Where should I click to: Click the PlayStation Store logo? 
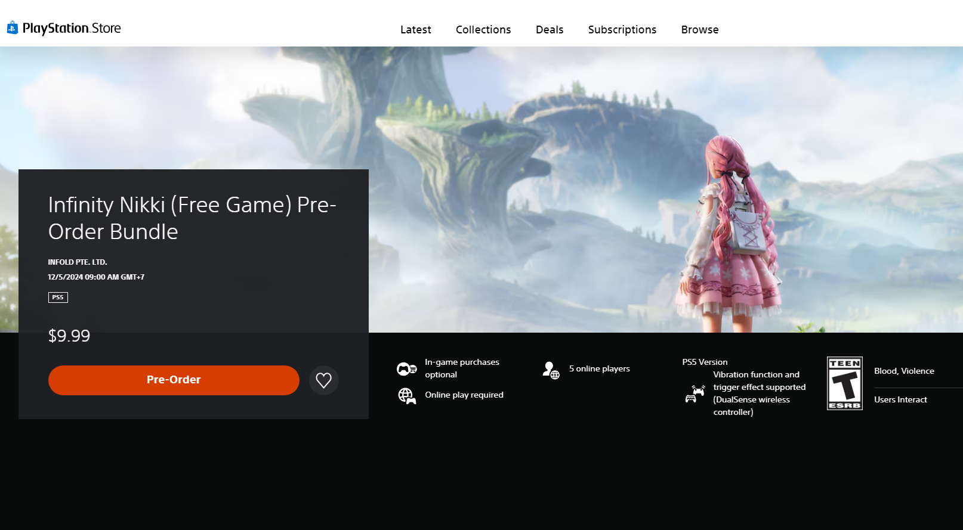pyautogui.click(x=64, y=28)
